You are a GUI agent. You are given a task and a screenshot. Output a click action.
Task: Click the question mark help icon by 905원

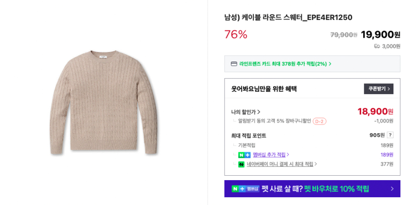coord(390,135)
